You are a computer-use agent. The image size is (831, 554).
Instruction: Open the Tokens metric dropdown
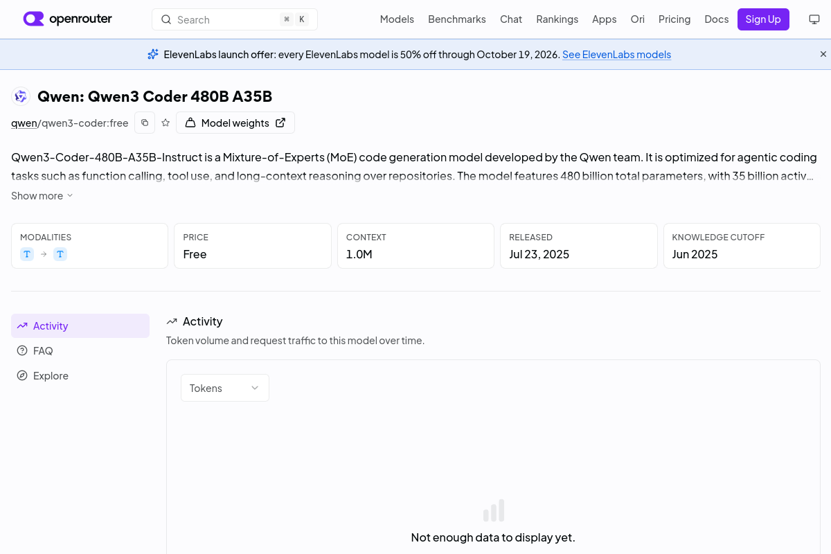pyautogui.click(x=225, y=388)
